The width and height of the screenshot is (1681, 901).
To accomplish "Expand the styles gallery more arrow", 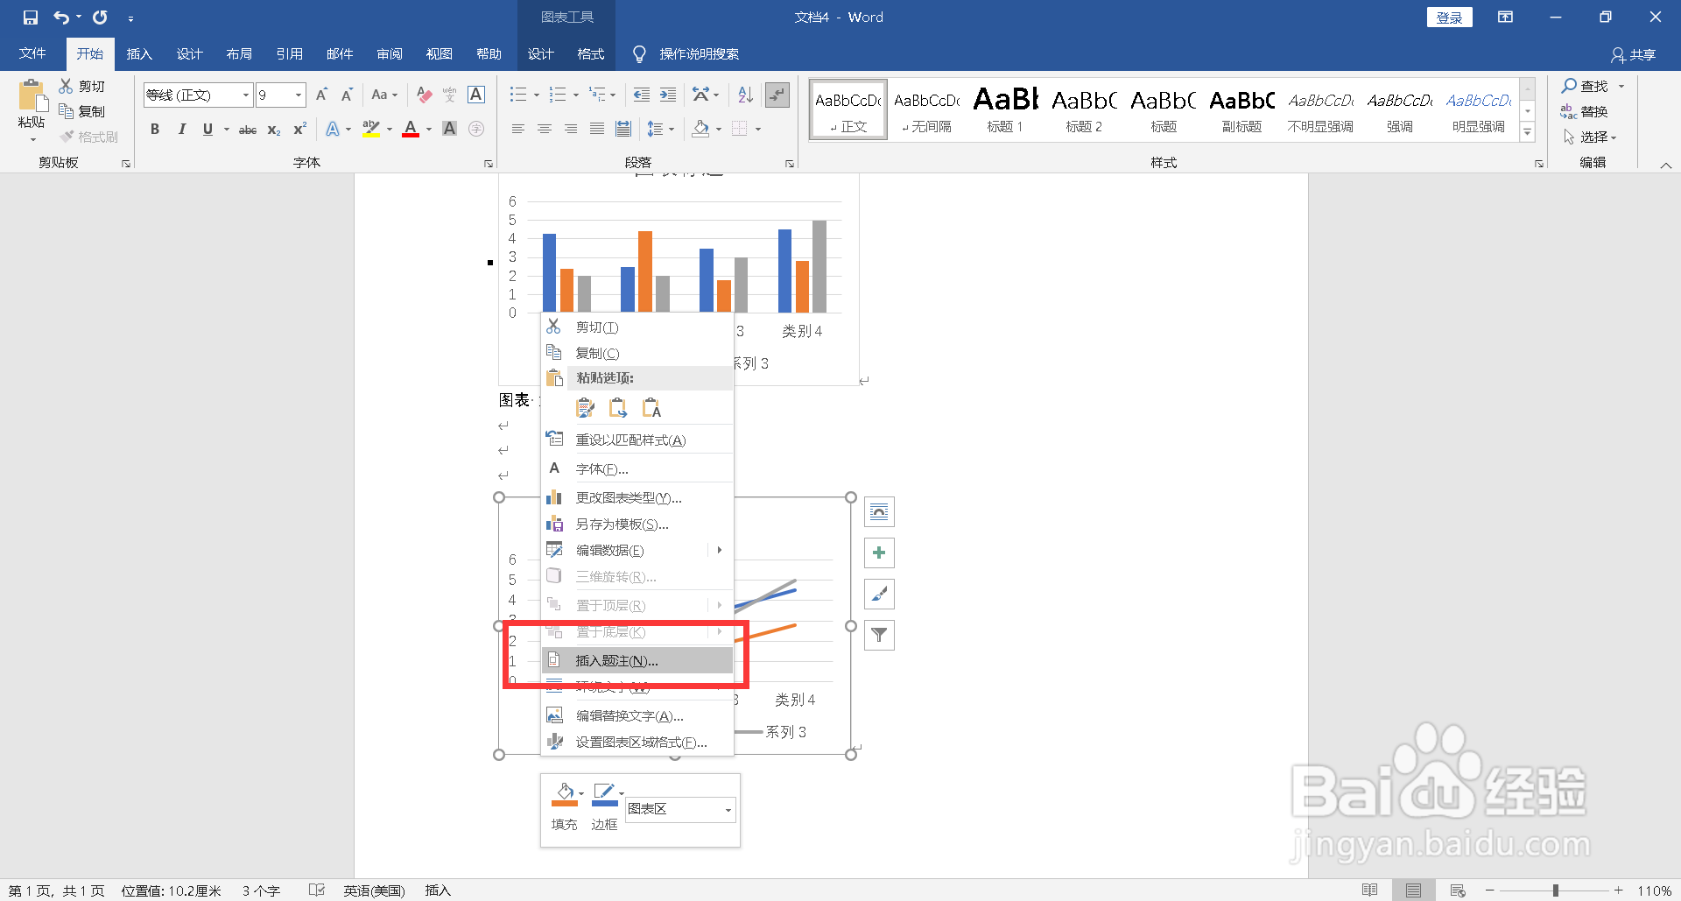I will click(1528, 132).
